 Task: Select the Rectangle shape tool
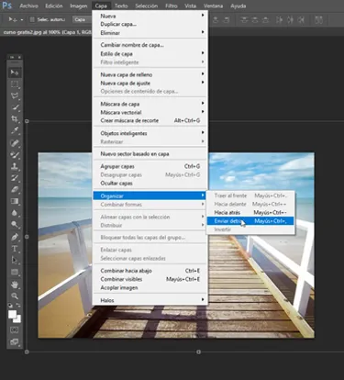click(15, 272)
